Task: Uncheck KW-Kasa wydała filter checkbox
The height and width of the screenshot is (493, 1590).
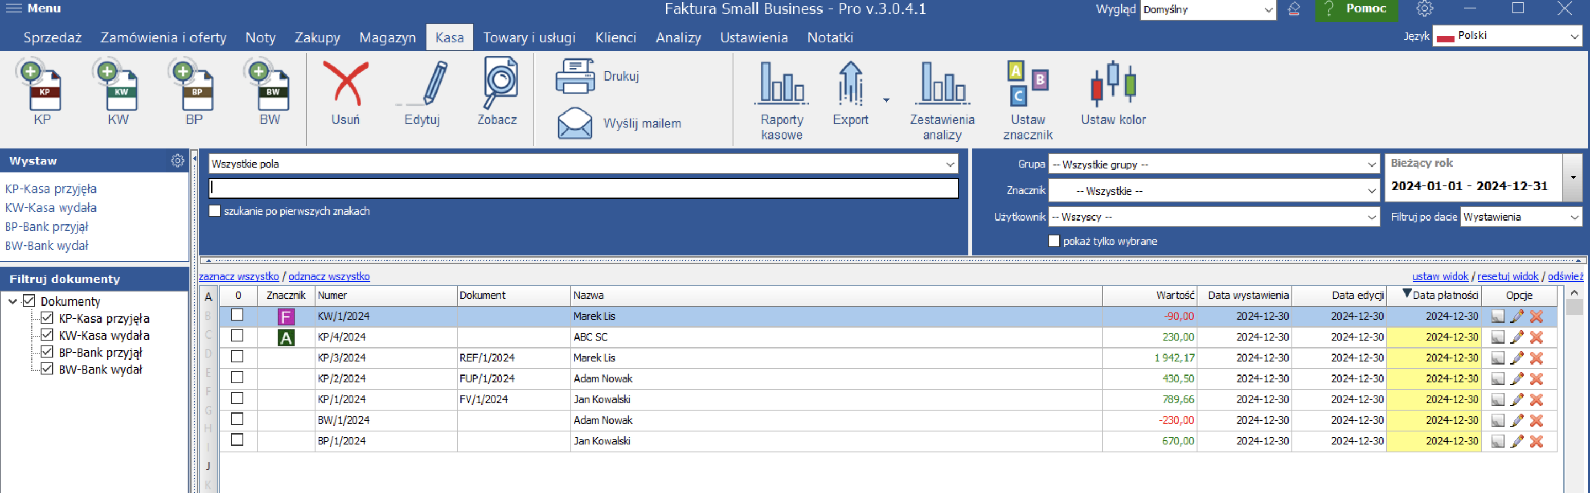Action: [47, 335]
